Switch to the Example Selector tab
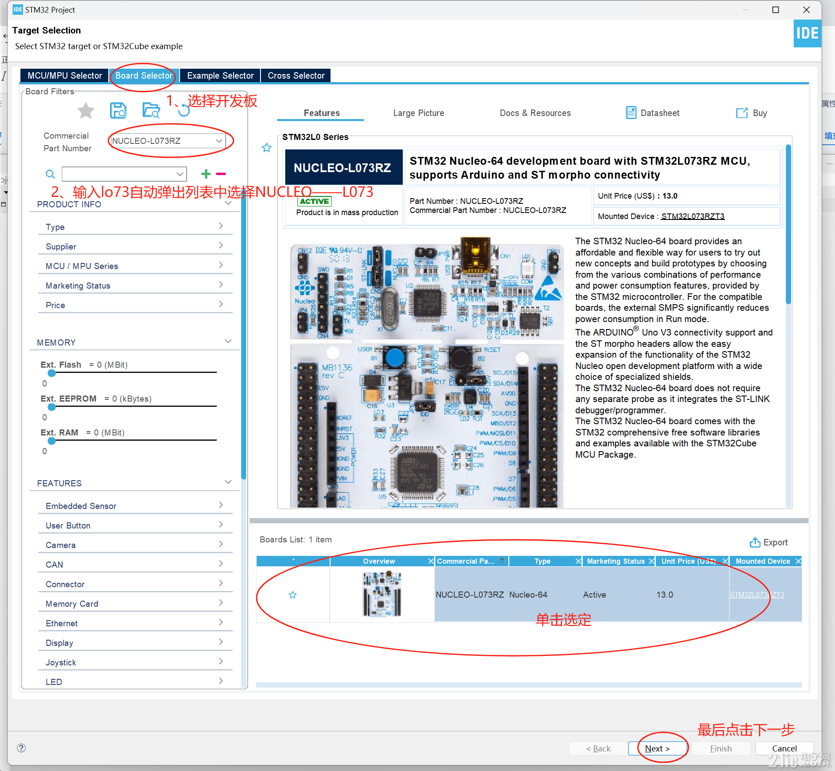Image resolution: width=835 pixels, height=771 pixels. 220,76
